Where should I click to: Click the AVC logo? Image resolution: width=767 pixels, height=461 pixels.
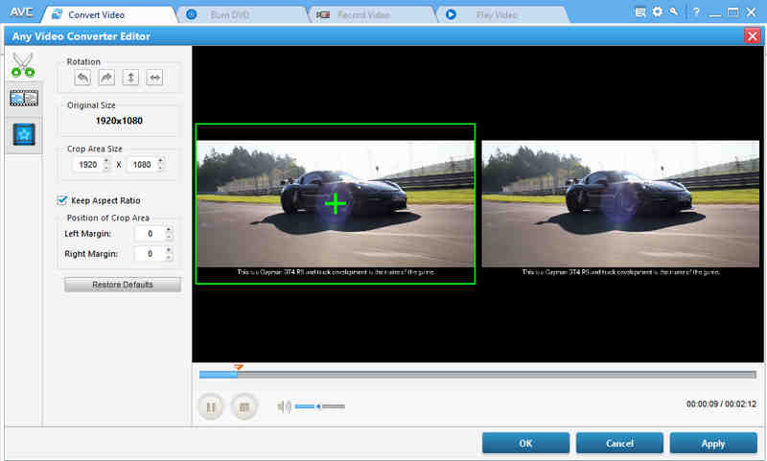(21, 12)
